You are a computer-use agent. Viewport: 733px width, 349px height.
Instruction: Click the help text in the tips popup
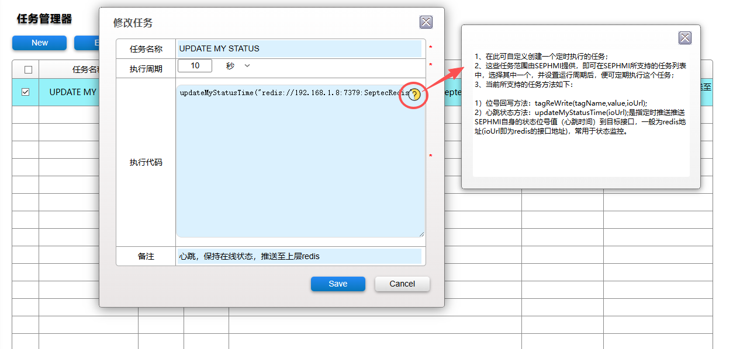(x=580, y=93)
